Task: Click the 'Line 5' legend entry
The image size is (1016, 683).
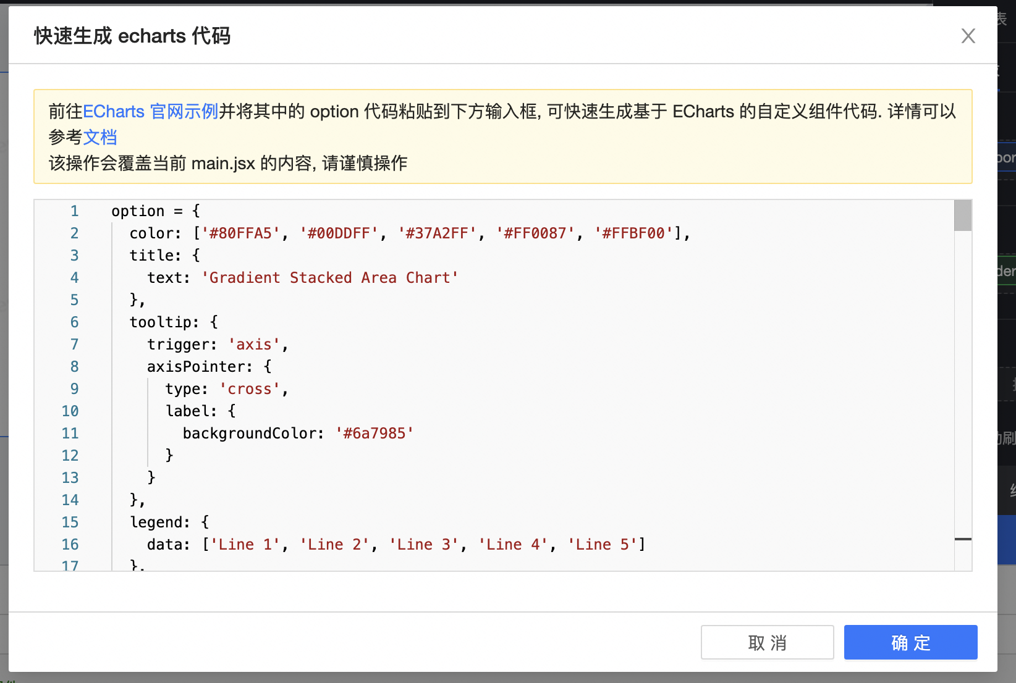Action: click(x=603, y=545)
